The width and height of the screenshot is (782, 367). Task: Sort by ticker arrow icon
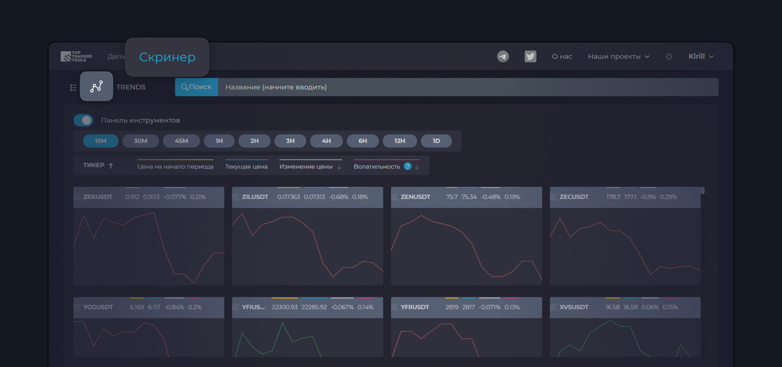(x=111, y=166)
